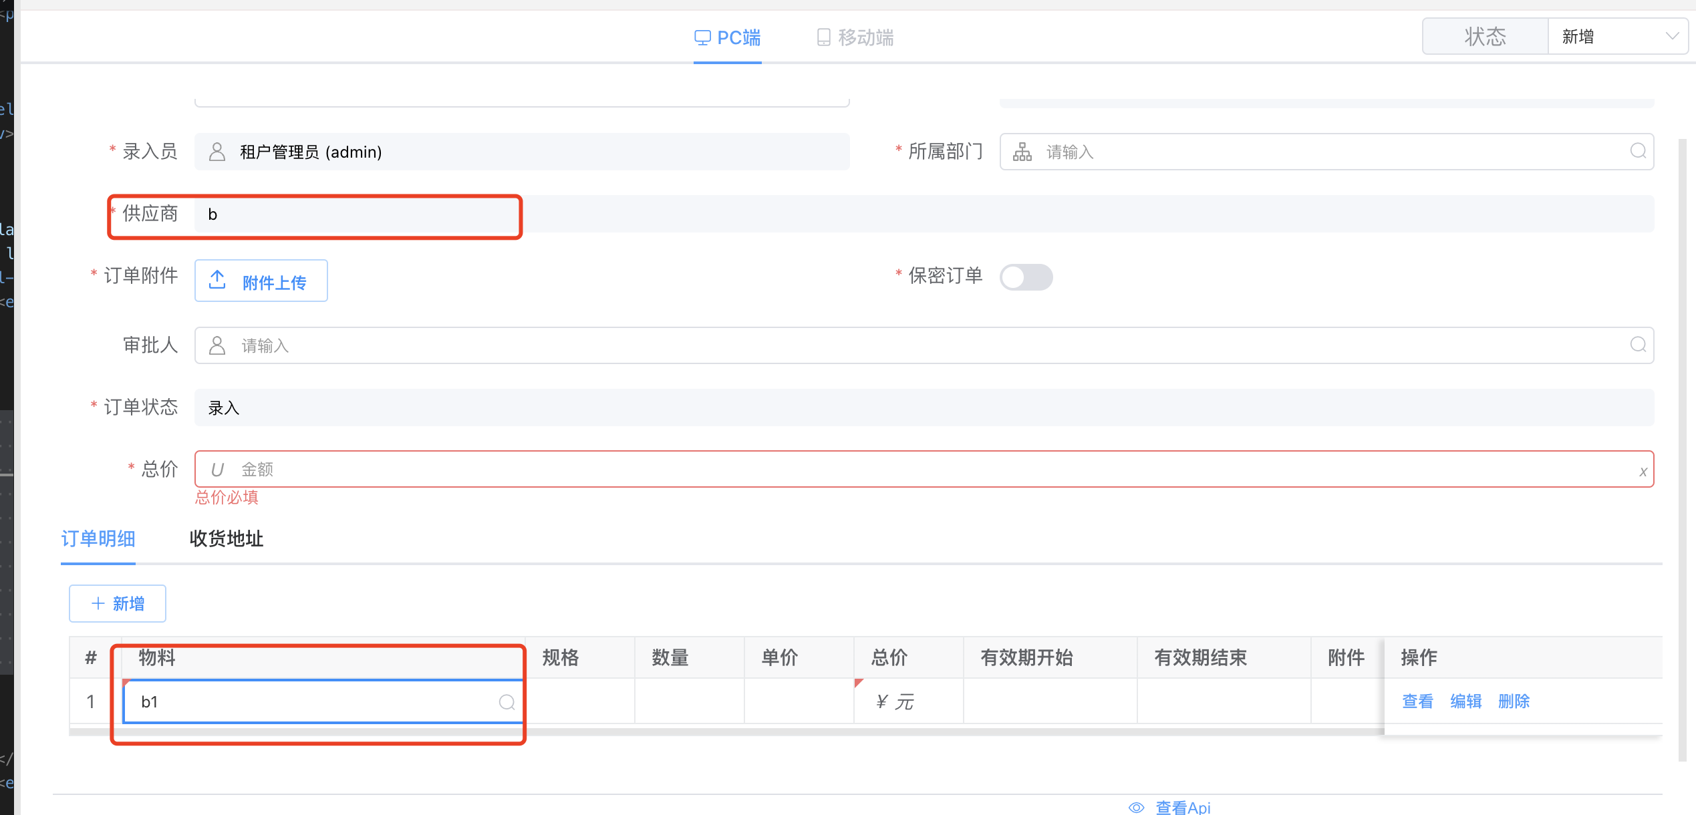Click search icon in 所属部门 field
The width and height of the screenshot is (1696, 815).
(x=1638, y=151)
